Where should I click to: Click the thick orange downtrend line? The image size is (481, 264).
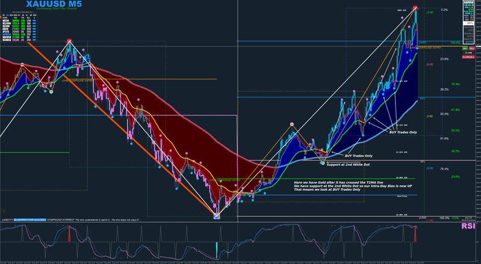pyautogui.click(x=123, y=129)
